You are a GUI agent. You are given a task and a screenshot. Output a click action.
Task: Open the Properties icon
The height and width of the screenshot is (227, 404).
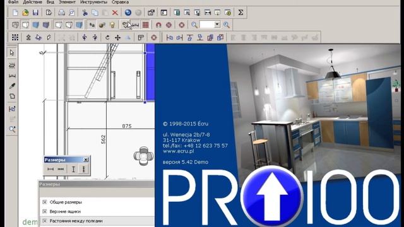(151, 13)
